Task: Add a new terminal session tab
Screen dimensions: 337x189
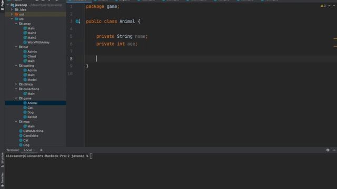Action: tap(41, 150)
